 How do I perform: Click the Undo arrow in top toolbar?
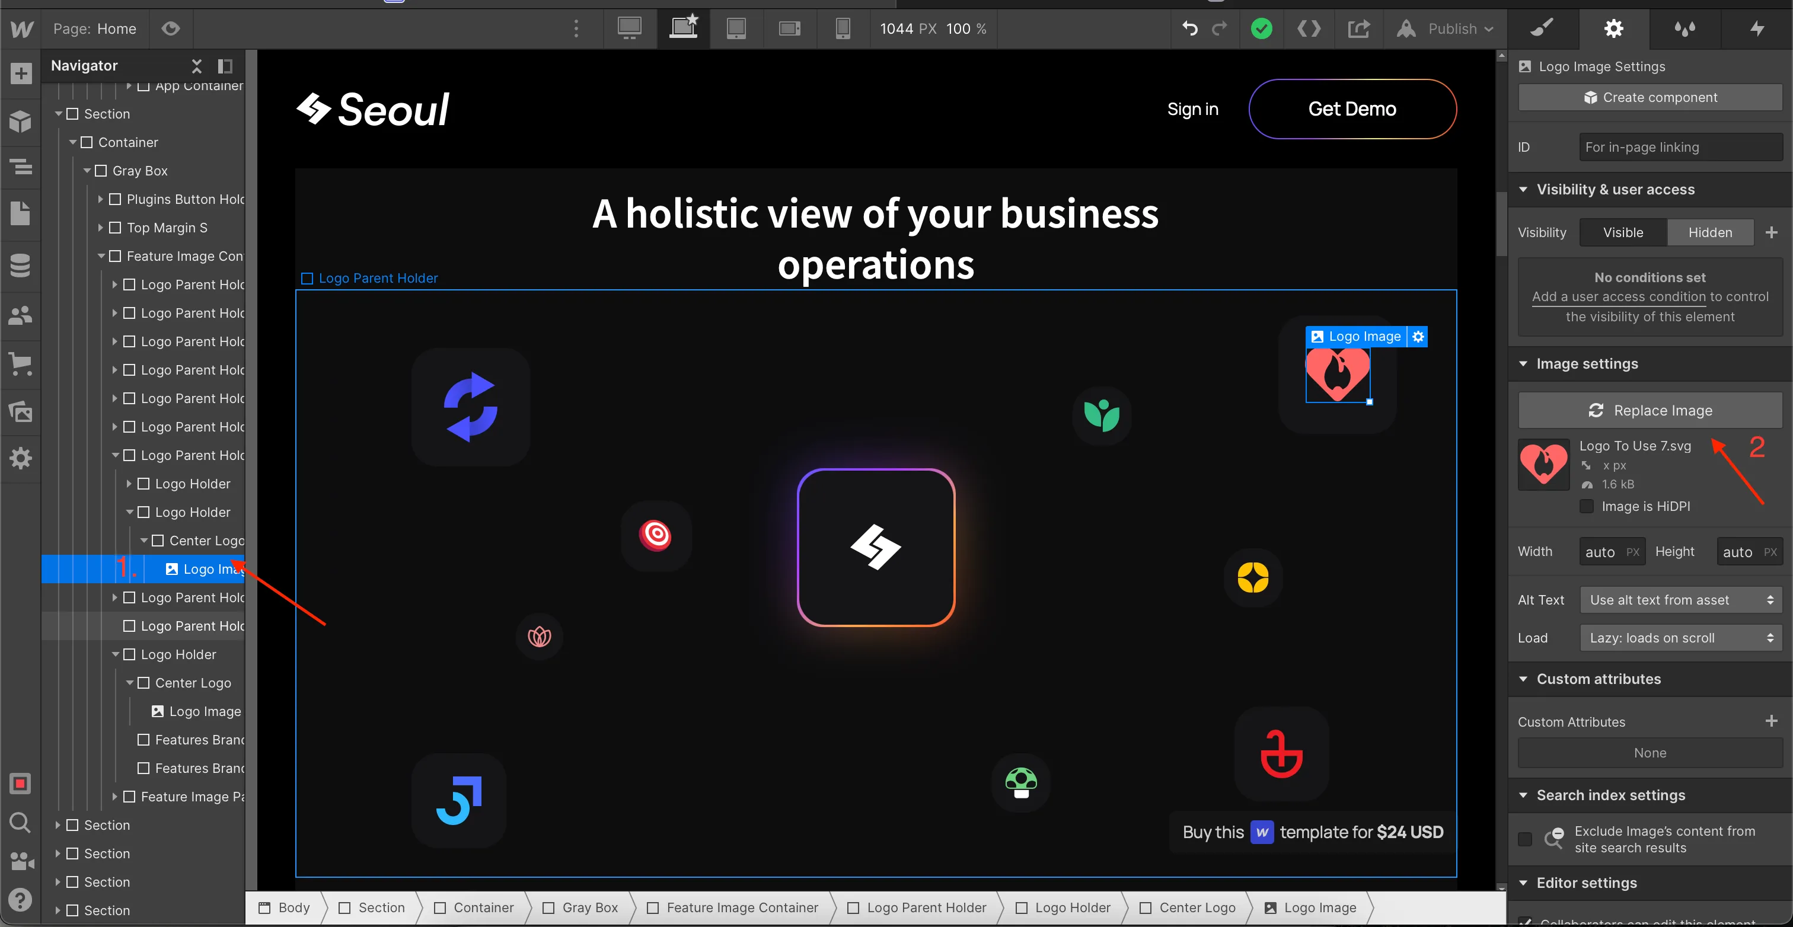click(x=1189, y=28)
